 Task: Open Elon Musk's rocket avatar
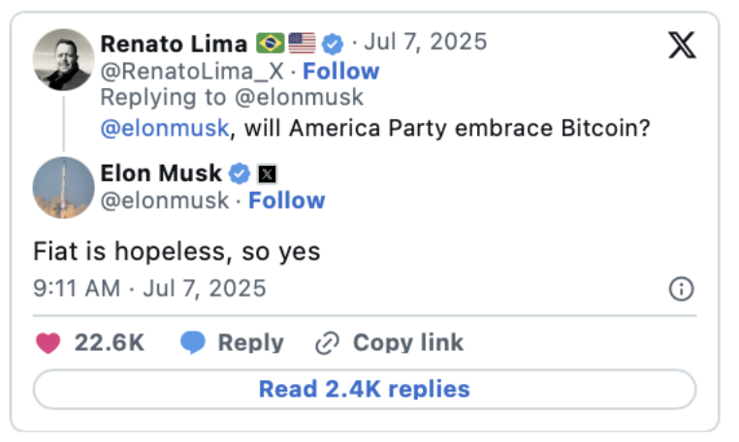pos(63,187)
